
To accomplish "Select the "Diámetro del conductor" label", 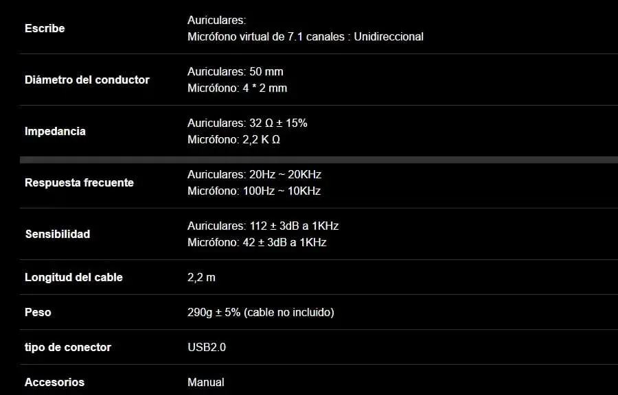I will pyautogui.click(x=87, y=80).
